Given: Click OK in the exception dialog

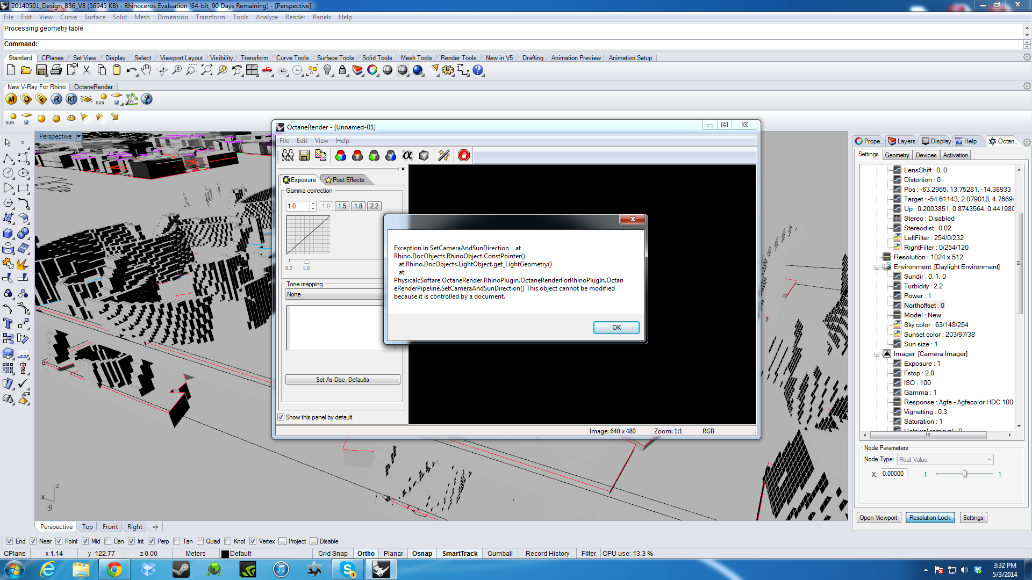Looking at the screenshot, I should click(616, 328).
